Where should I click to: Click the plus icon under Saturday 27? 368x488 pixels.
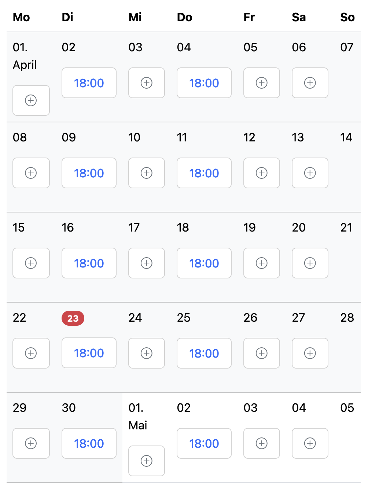pos(310,353)
